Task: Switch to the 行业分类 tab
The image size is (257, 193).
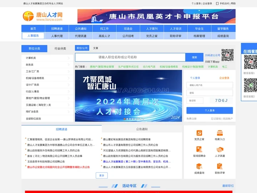Action: click(x=60, y=49)
